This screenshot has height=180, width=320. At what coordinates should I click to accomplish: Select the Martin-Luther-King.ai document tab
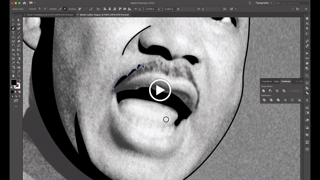(x=104, y=15)
